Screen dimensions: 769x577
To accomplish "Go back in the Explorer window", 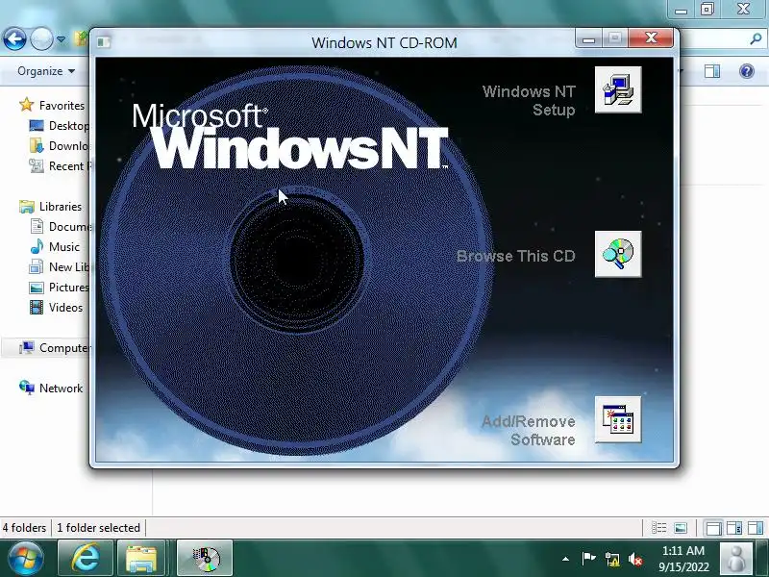I will tap(14, 38).
